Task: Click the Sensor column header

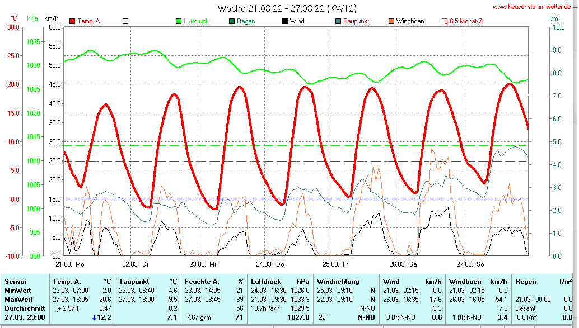Action: tap(15, 281)
